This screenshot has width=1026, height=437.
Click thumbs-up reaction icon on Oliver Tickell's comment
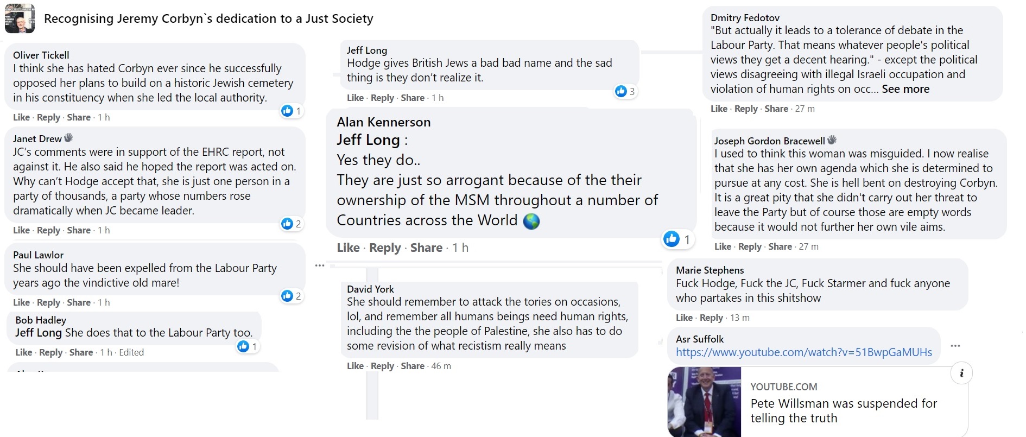[287, 111]
